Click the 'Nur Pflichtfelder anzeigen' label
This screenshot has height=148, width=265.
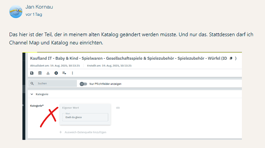click(106, 84)
